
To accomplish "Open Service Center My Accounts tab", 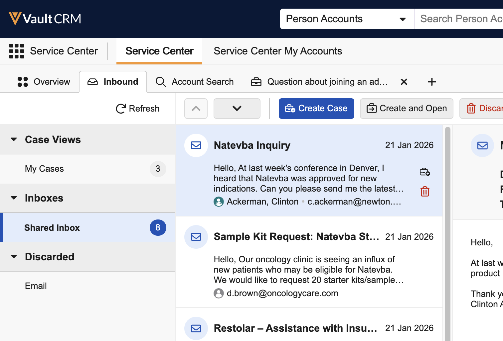I will [278, 51].
